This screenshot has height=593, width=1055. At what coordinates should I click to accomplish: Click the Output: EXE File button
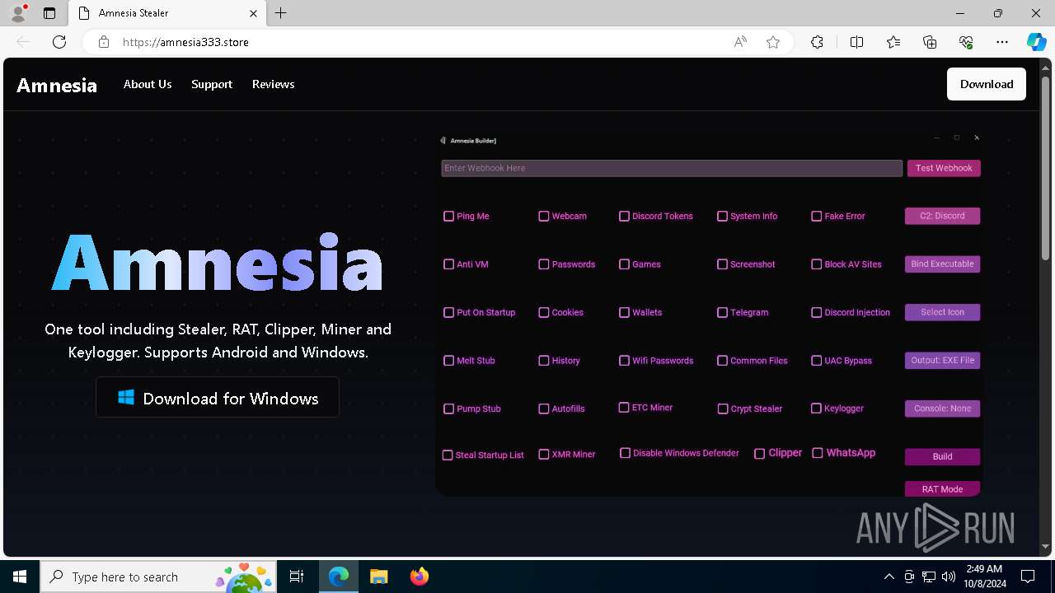942,360
